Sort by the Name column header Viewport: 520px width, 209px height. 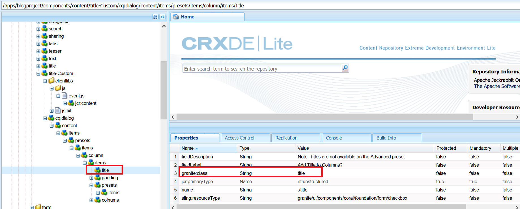tap(208, 148)
